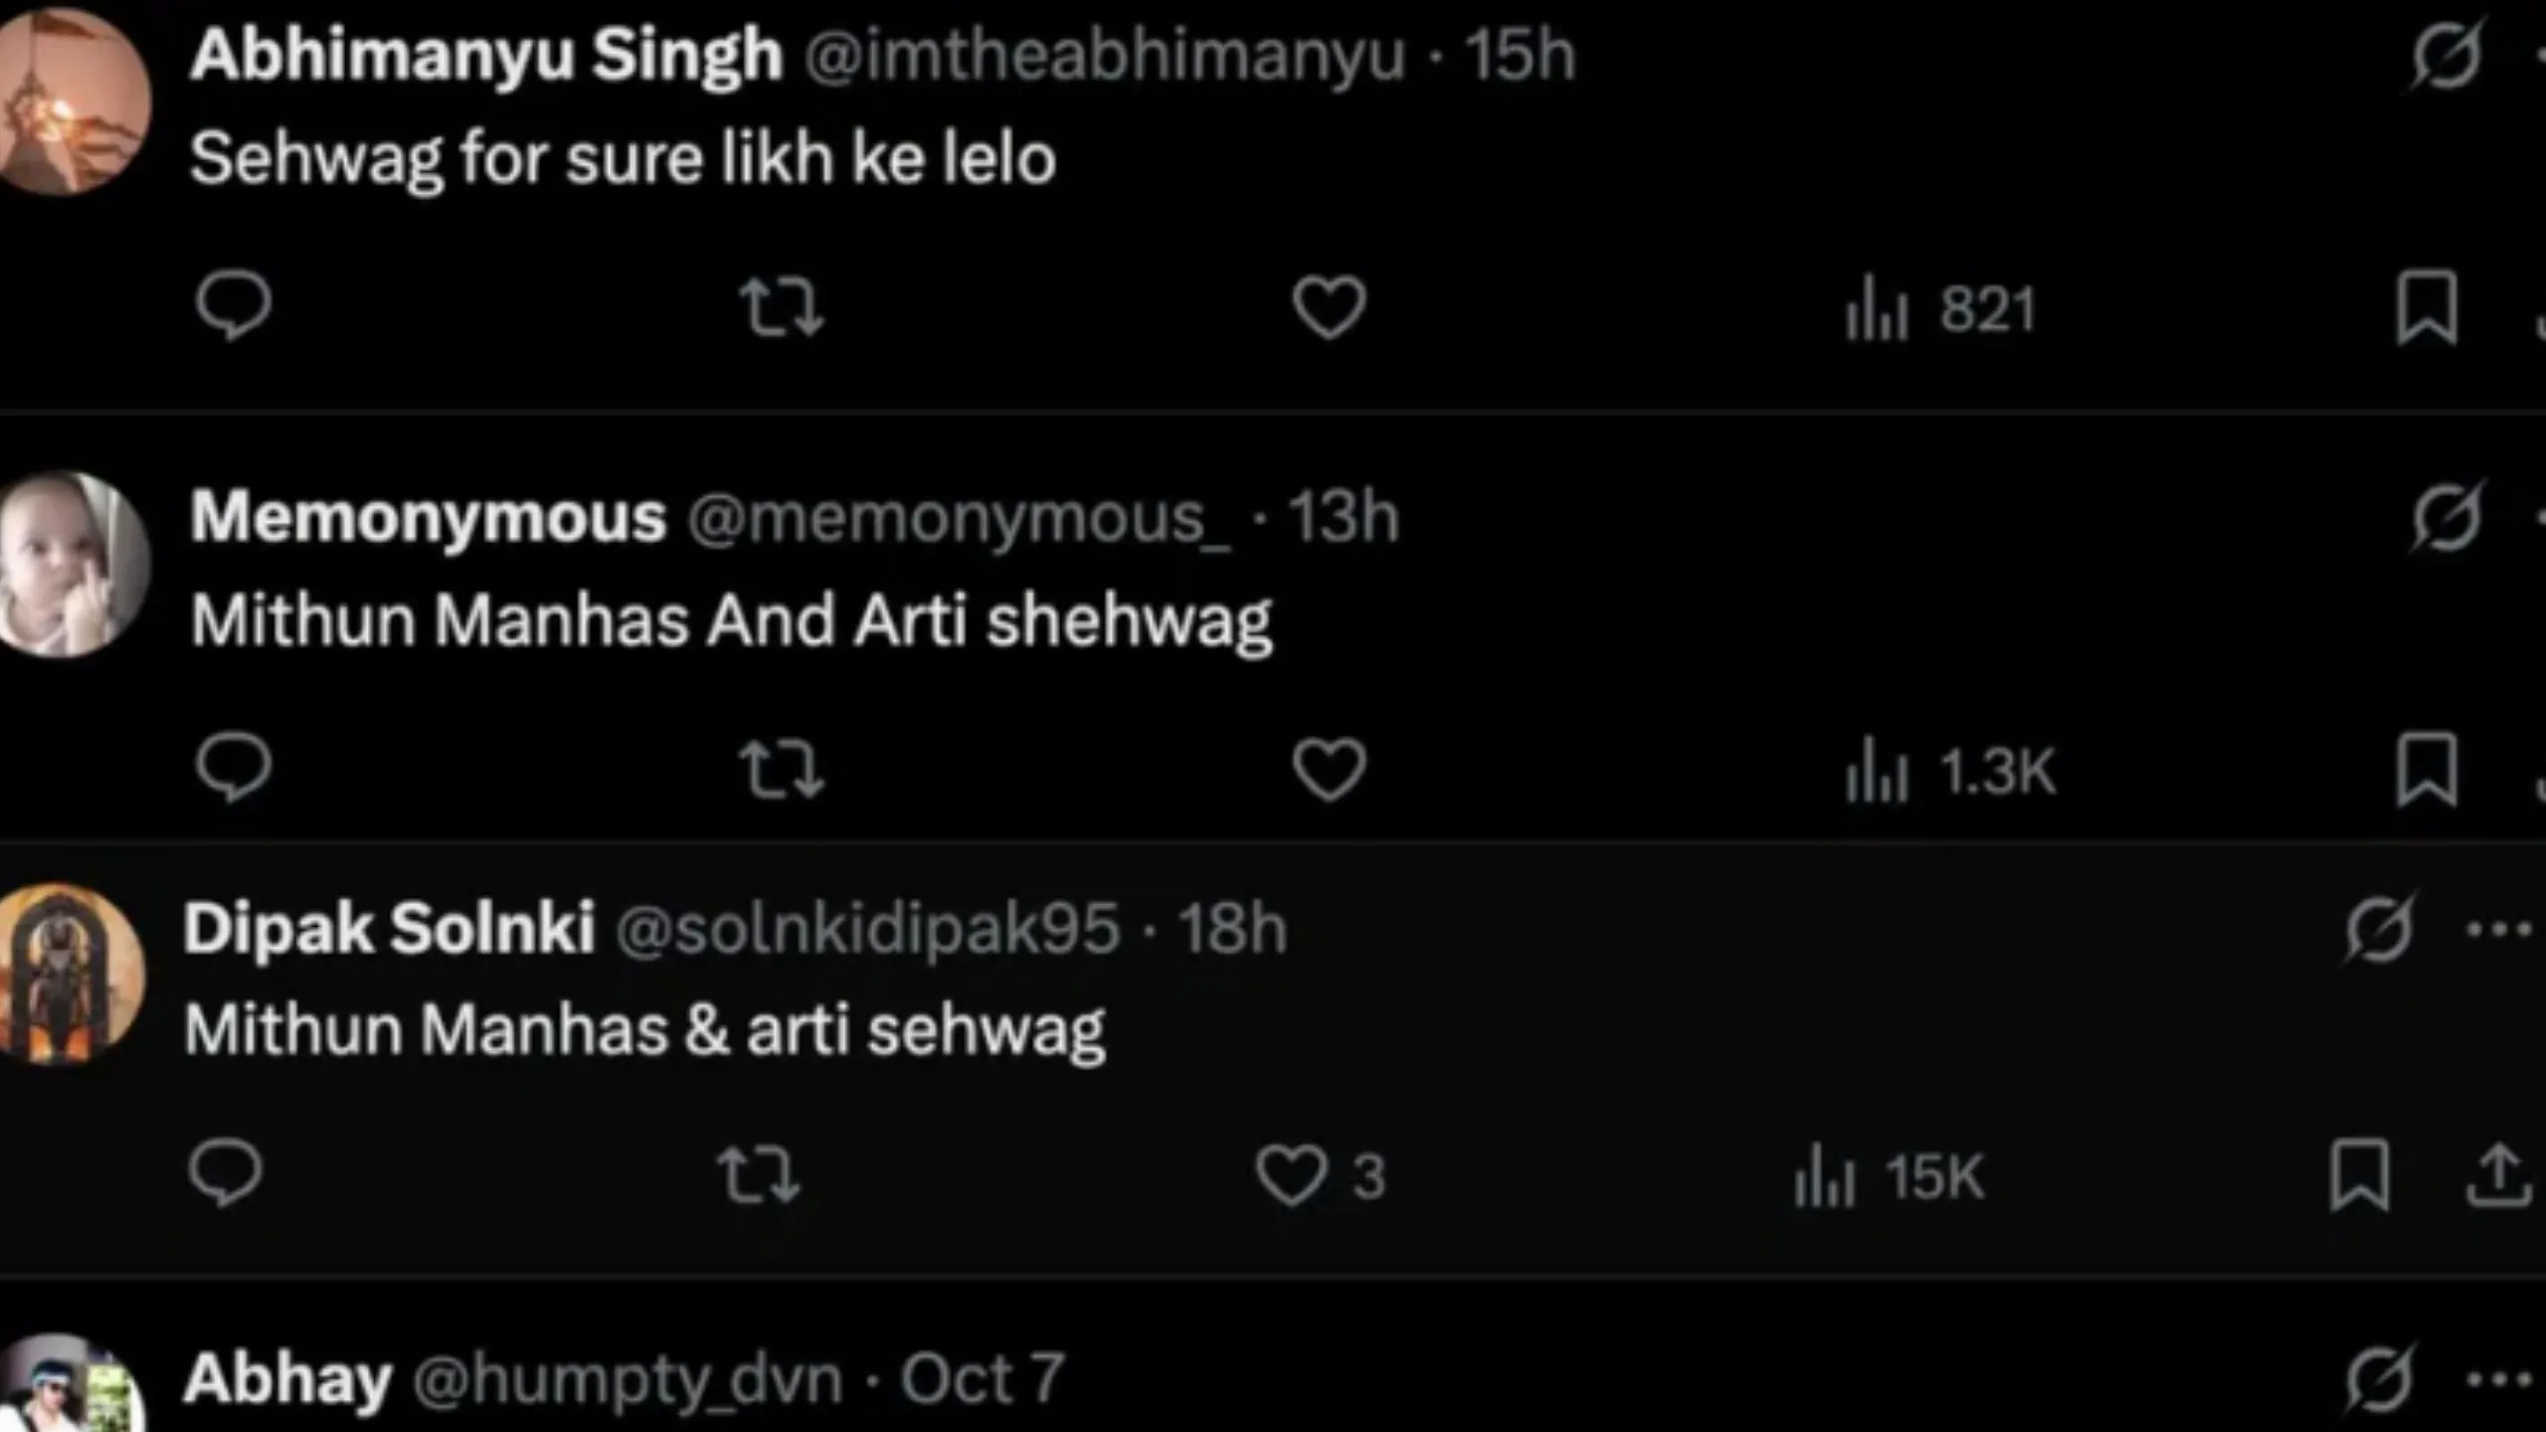Like Dipak Solnki's tweet with 3 likes
Screen dimensions: 2546x1432
pos(1291,1175)
